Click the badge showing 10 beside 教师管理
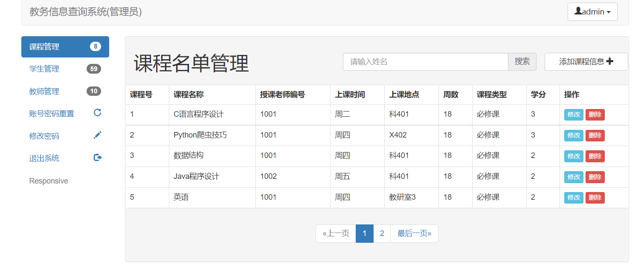 coord(94,91)
